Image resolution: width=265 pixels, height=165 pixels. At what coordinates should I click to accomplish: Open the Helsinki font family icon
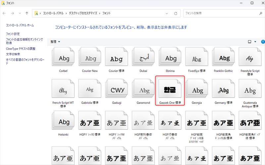point(63,120)
